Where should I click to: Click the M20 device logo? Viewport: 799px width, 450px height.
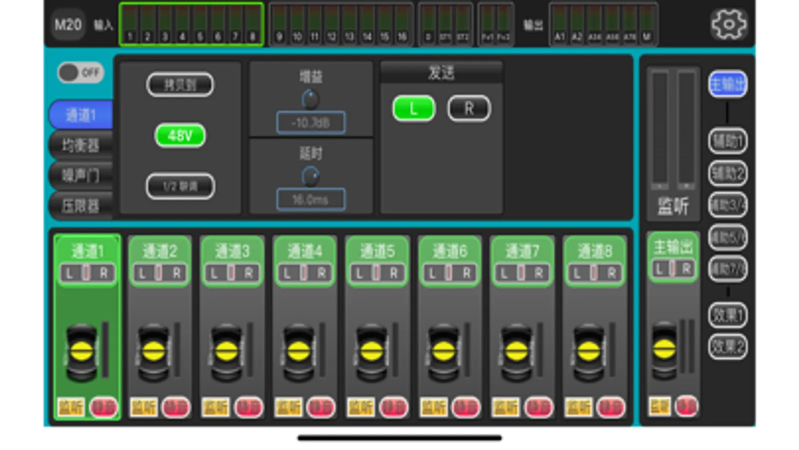pyautogui.click(x=68, y=24)
